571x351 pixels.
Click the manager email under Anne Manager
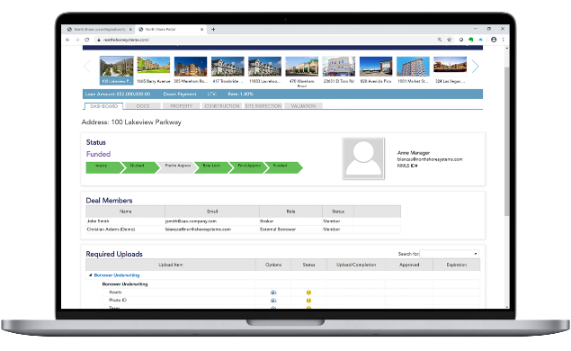(430, 159)
